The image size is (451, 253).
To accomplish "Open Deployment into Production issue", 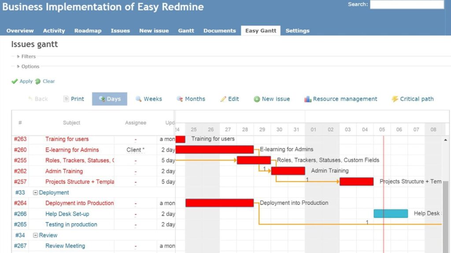I will 79,203.
